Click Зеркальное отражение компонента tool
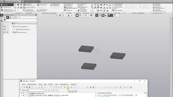This screenshot has height=97, width=173. click(x=29, y=10)
